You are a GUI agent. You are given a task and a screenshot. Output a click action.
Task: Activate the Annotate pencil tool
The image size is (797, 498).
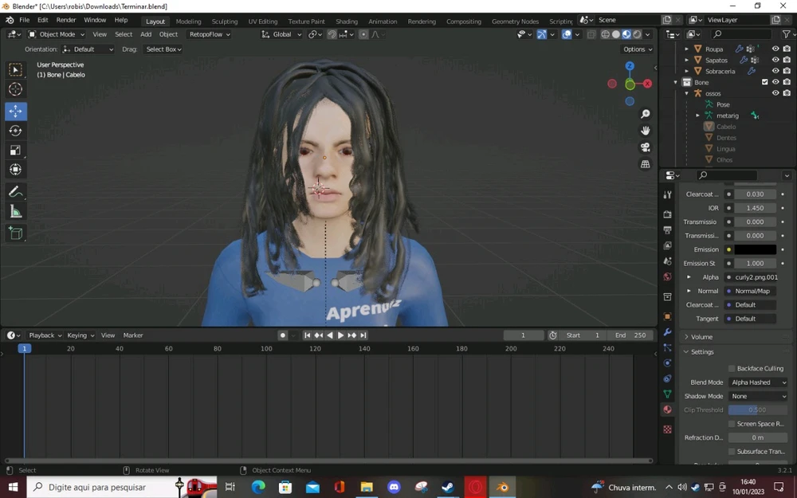coord(15,192)
